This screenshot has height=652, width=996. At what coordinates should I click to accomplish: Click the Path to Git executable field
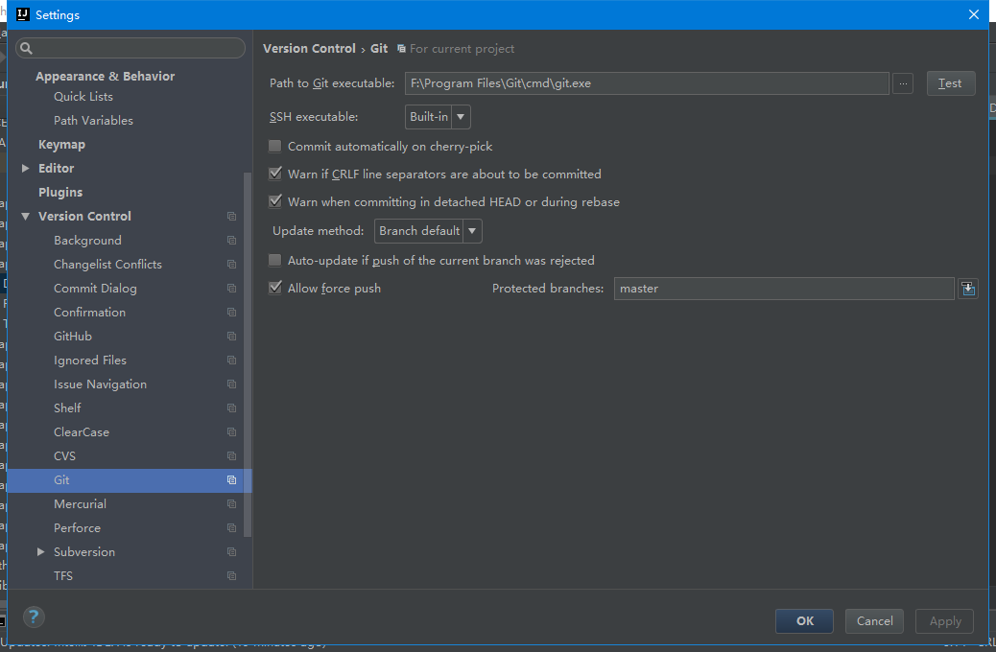(647, 83)
